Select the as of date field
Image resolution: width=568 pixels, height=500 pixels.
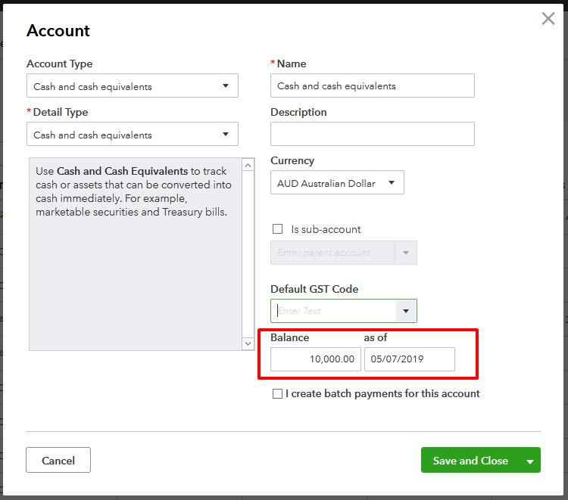coord(409,359)
